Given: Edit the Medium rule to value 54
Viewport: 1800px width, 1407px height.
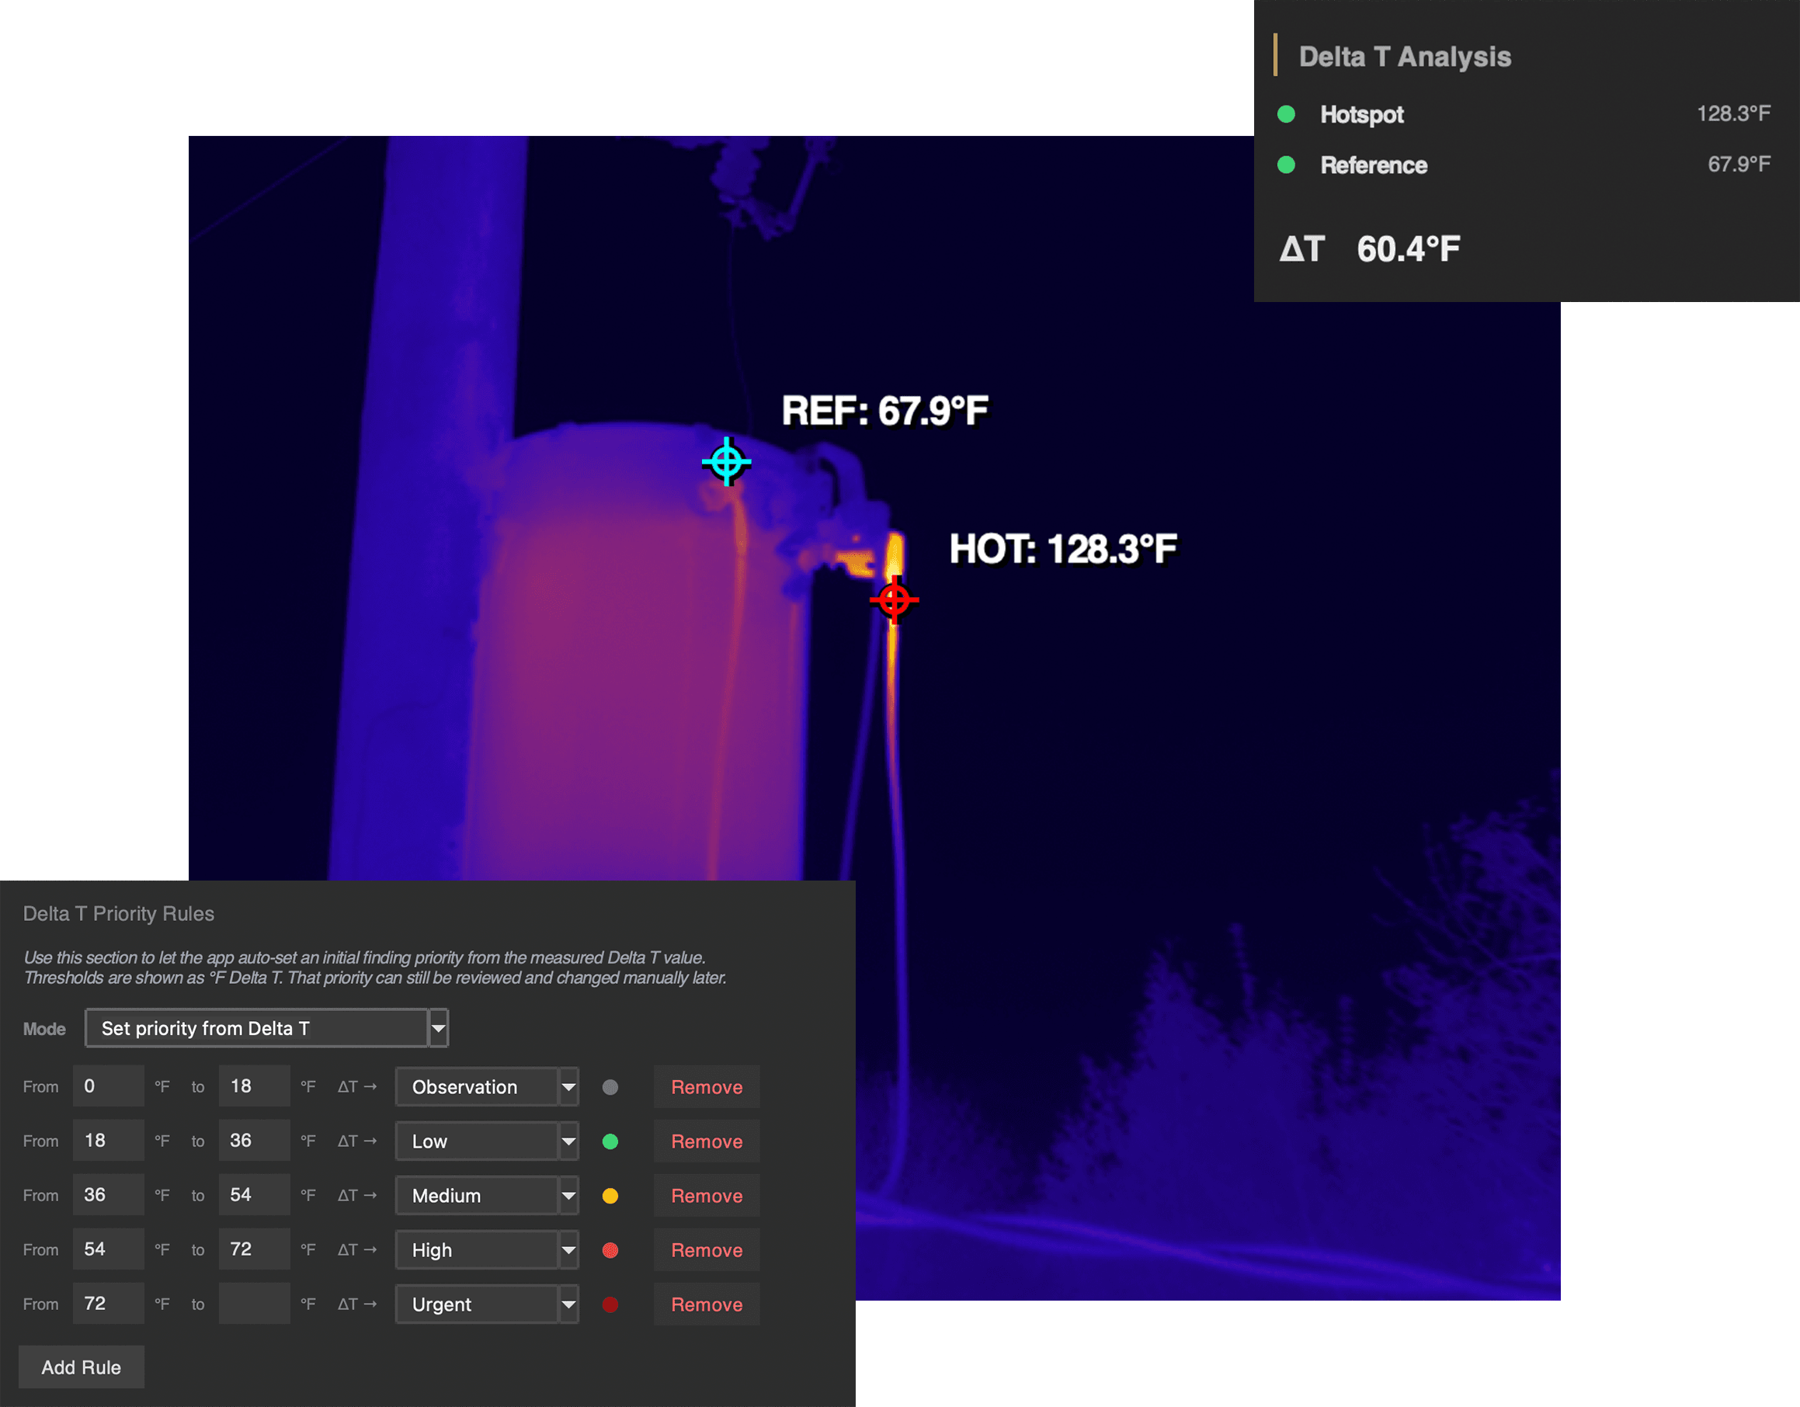Looking at the screenshot, I should (x=254, y=1194).
